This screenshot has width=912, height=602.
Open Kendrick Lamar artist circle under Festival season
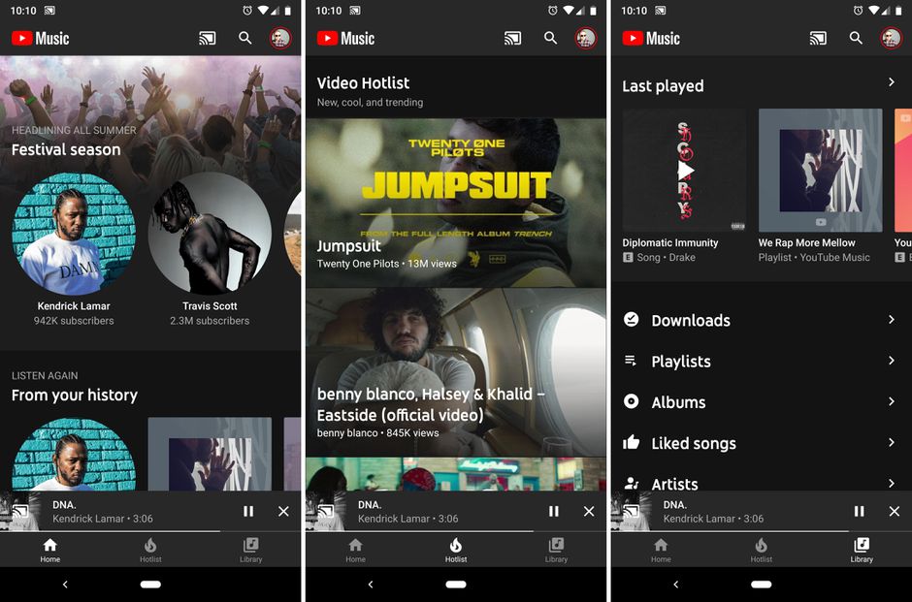tap(74, 234)
